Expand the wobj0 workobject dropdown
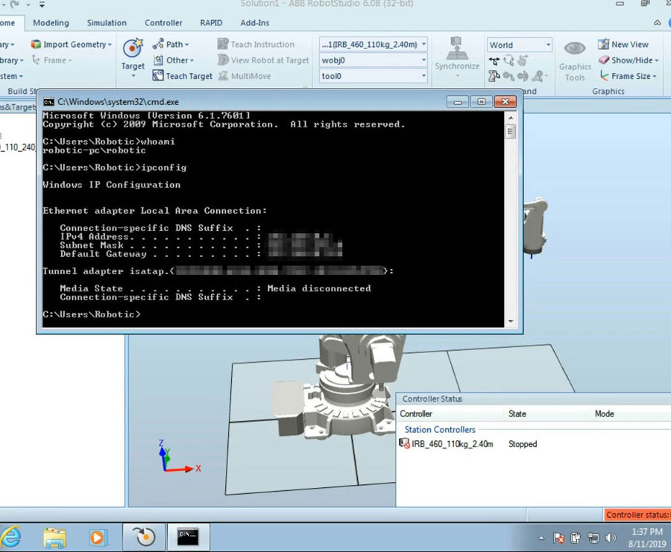 423,60
